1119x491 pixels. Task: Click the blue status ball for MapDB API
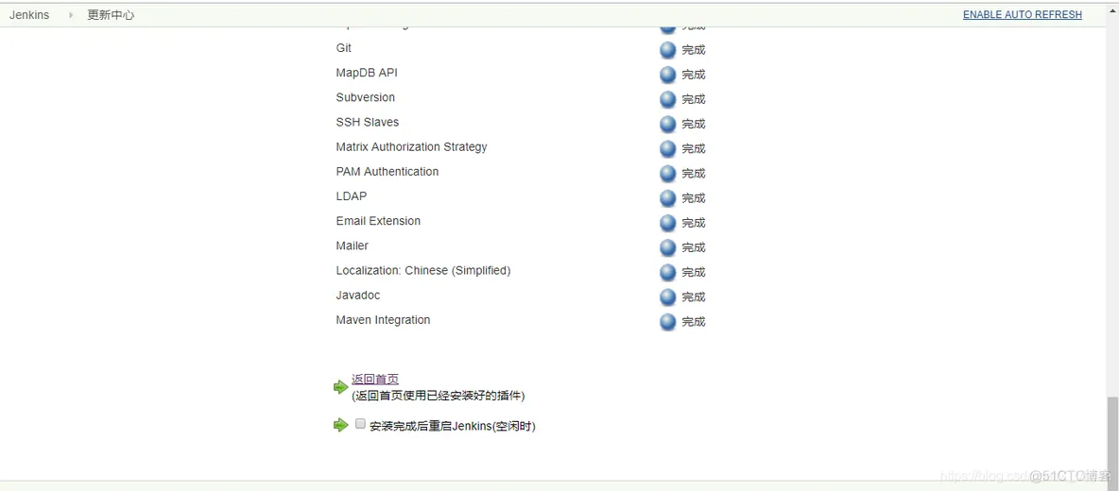[x=667, y=75]
